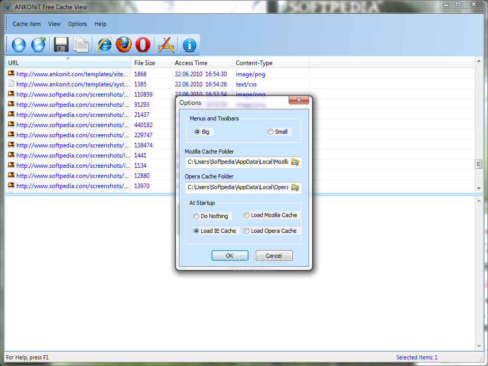Screen dimensions: 488x366
Task: Click the Opera Cache Folder path field
Action: coord(238,188)
